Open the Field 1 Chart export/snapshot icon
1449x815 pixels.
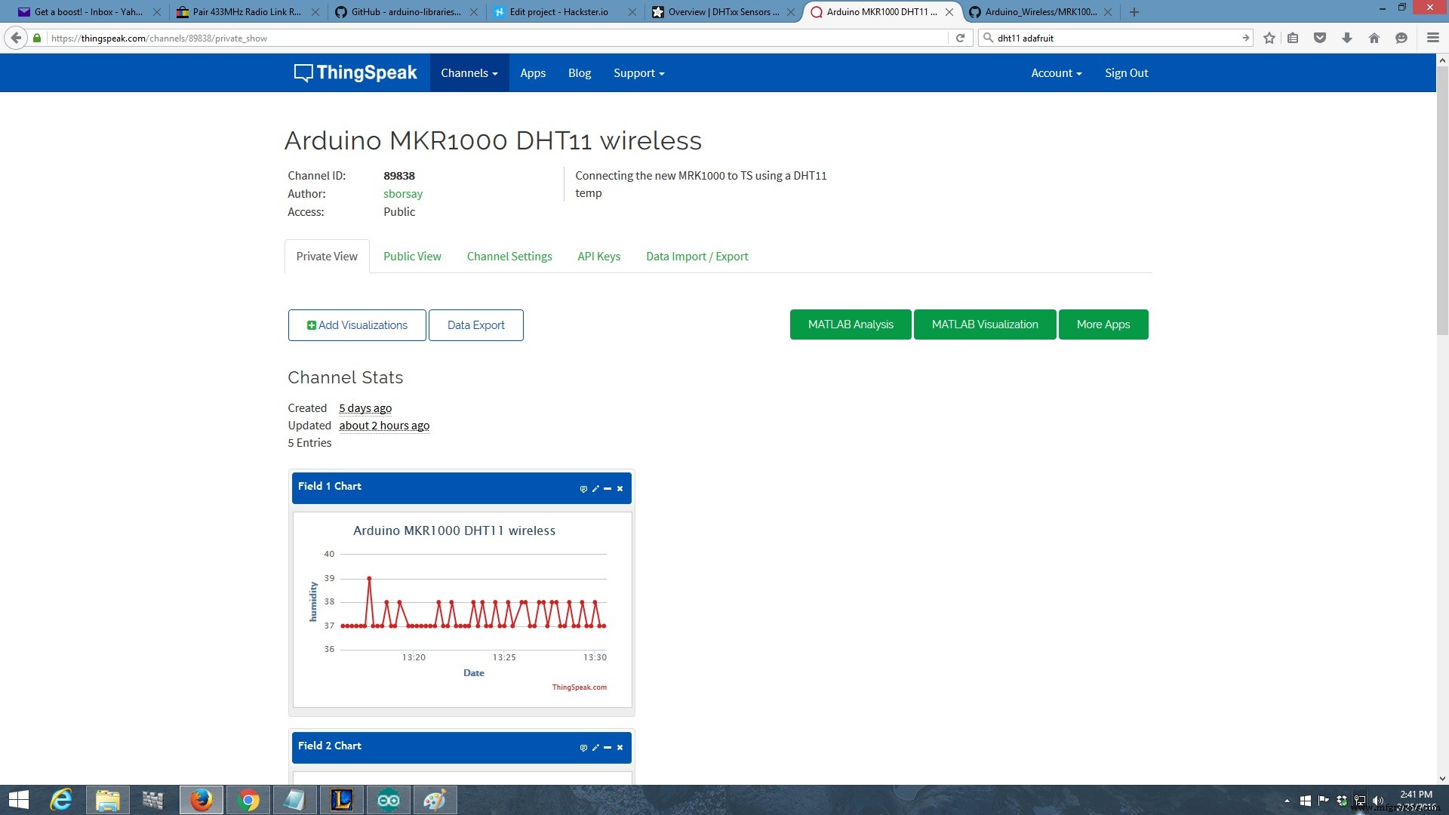[583, 489]
